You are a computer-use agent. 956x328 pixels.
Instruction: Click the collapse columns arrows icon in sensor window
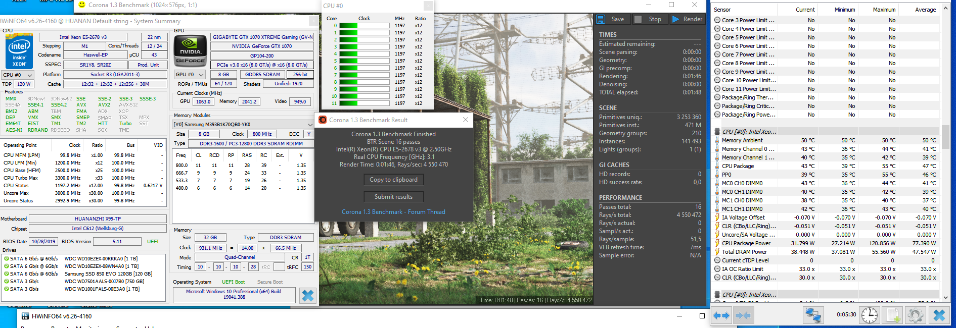pos(743,315)
